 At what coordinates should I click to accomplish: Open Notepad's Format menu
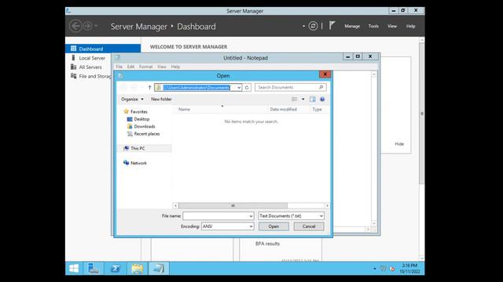146,67
